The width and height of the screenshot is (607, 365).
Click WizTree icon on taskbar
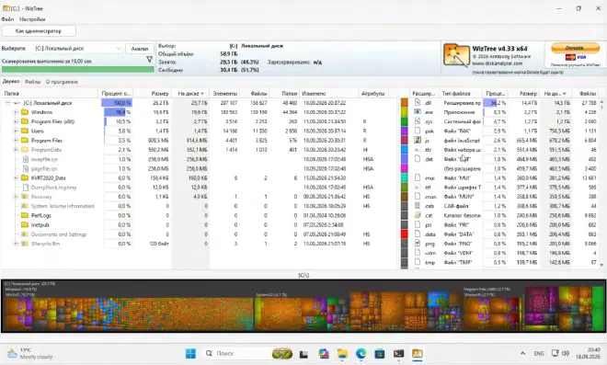418,353
